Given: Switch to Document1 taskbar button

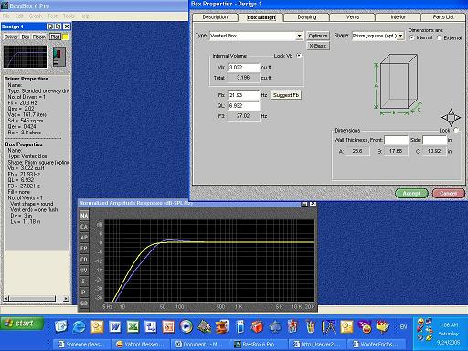Looking at the screenshot, I should pyautogui.click(x=199, y=345).
